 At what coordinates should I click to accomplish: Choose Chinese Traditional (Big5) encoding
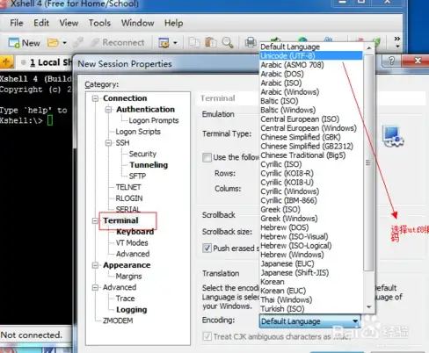311,155
